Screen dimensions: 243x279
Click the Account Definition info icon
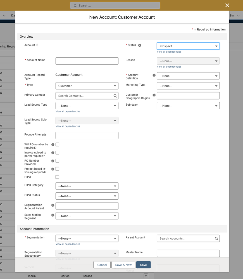point(154,75)
